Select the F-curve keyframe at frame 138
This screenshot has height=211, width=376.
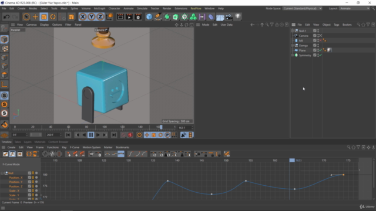click(x=167, y=181)
